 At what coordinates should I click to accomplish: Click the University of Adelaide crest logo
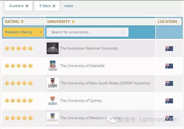point(52,66)
